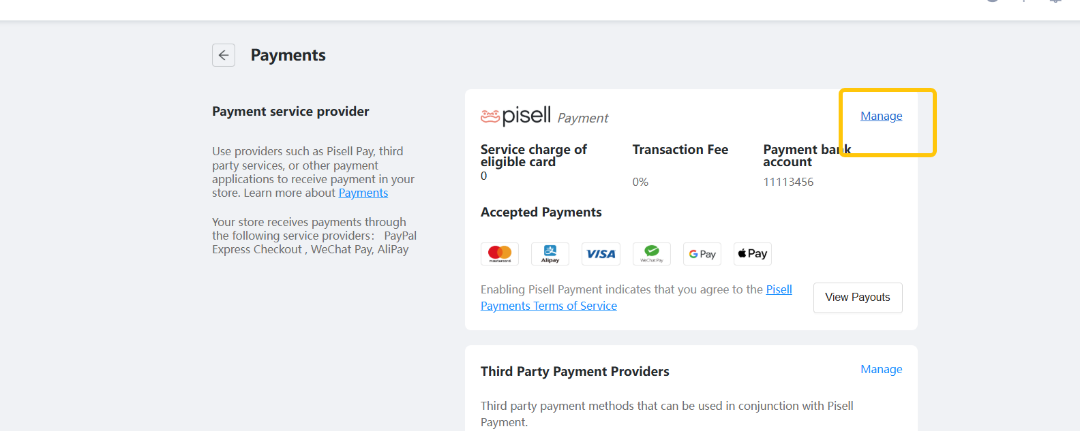1080x431 pixels.
Task: Click the Payment service provider heading
Action: (290, 112)
